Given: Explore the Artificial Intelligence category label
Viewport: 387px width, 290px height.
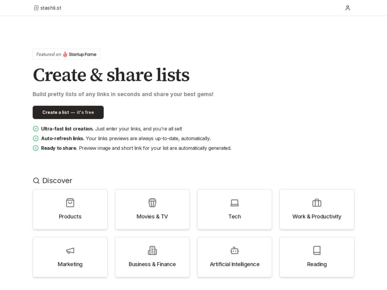Looking at the screenshot, I should 234,264.
